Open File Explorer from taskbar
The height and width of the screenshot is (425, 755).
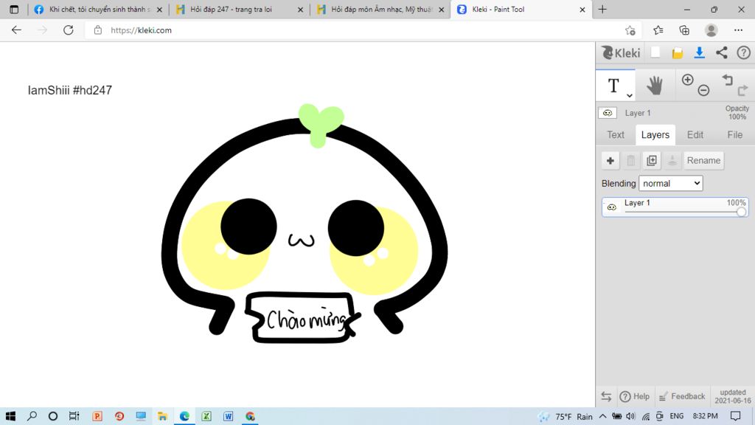tap(162, 416)
